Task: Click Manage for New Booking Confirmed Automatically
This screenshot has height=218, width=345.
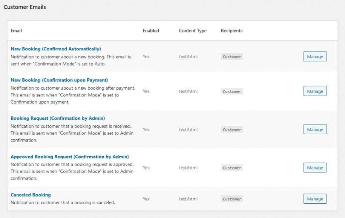Action: [315, 56]
